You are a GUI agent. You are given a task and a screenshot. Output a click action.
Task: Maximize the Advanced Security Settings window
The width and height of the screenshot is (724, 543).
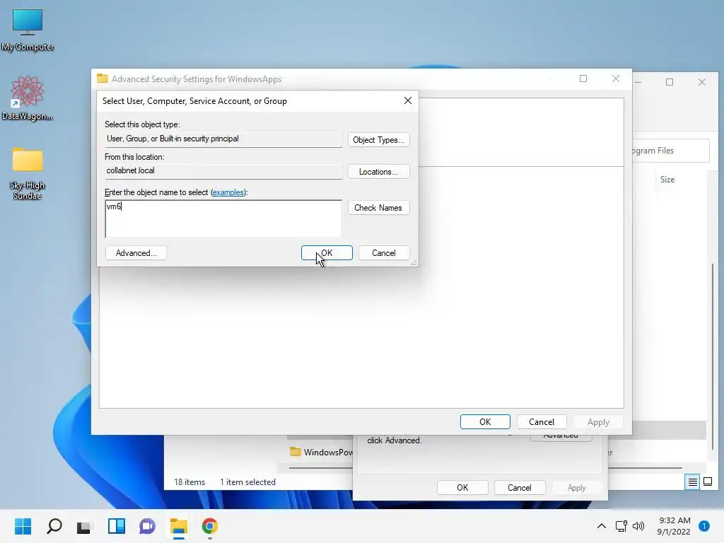(583, 79)
